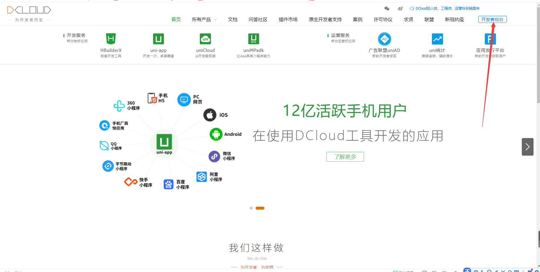Open the DCloud招人啦 recruitment link
The height and width of the screenshot is (272, 540).
pyautogui.click(x=447, y=8)
